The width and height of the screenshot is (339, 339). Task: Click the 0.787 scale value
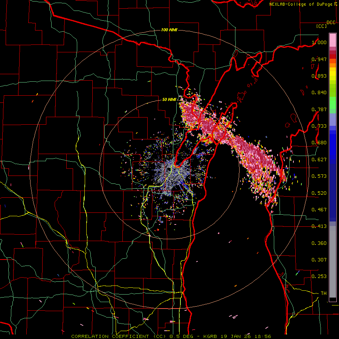pyautogui.click(x=319, y=109)
